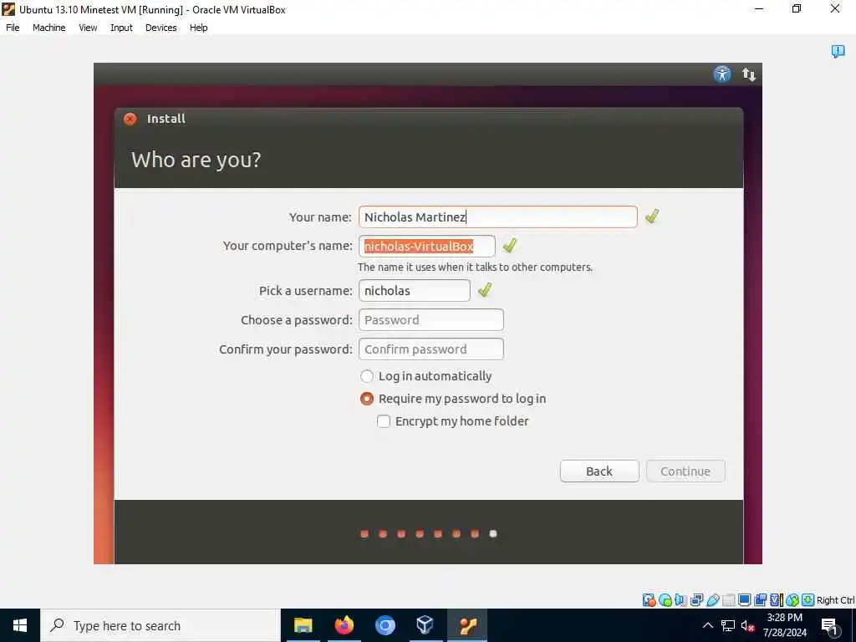Viewport: 856px width, 642px height.
Task: Launch Firefox from the taskbar
Action: (344, 625)
